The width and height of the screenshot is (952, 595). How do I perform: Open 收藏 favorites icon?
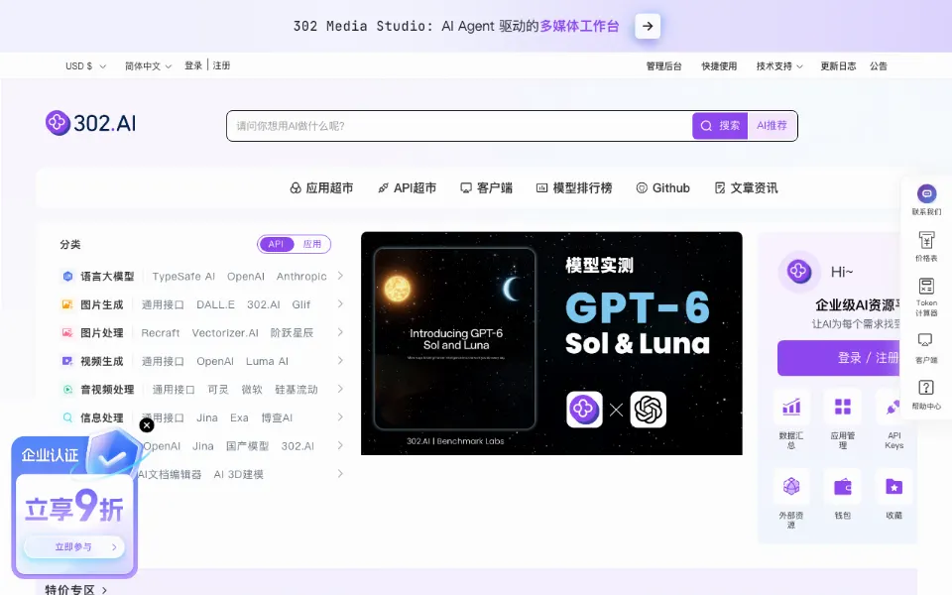(893, 486)
